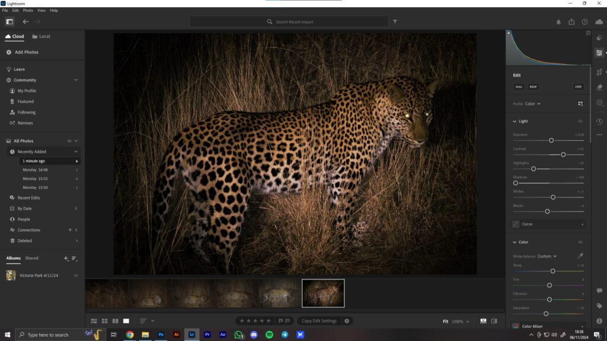607x341 pixels.
Task: Open the File menu
Action: [5, 11]
